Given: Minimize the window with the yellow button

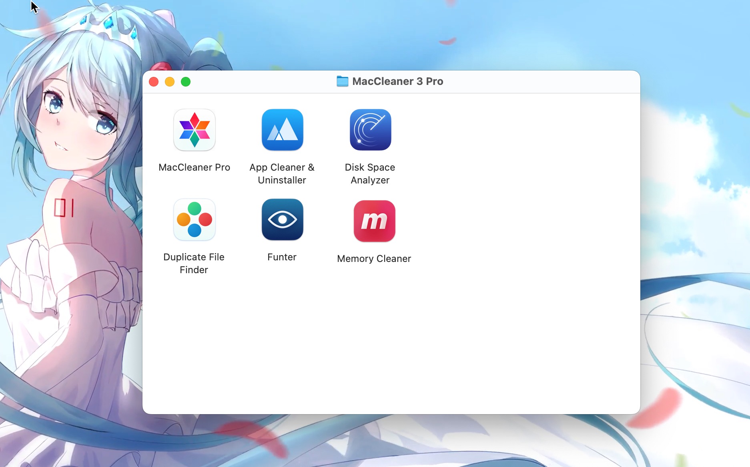Looking at the screenshot, I should 170,82.
